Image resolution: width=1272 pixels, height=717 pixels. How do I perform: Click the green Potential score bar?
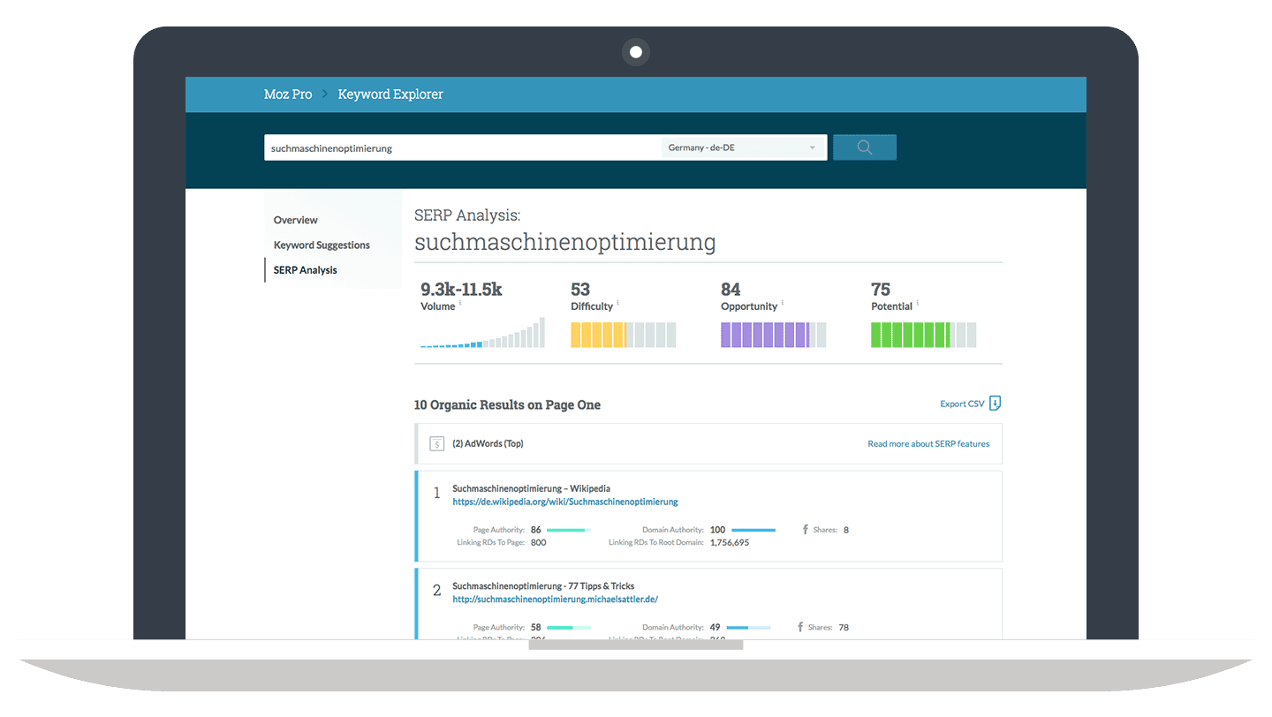[924, 335]
